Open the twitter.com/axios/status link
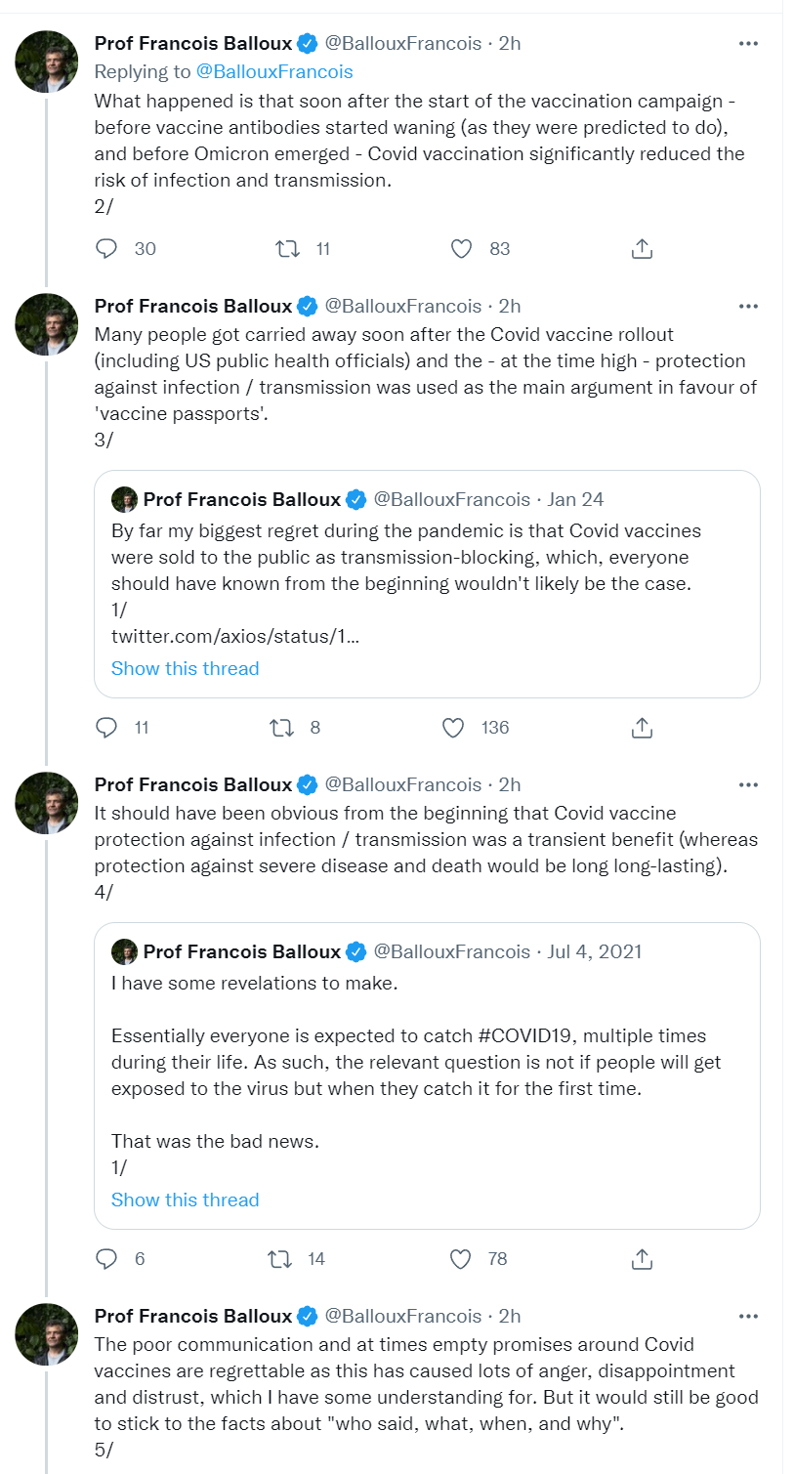Image resolution: width=794 pixels, height=1474 pixels. [234, 636]
